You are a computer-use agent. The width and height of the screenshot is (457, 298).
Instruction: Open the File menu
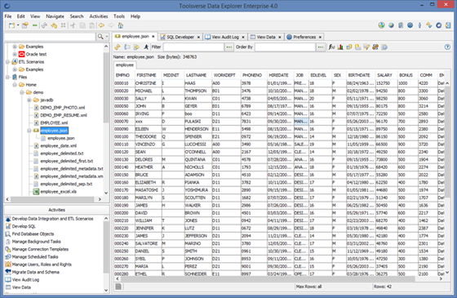point(8,16)
